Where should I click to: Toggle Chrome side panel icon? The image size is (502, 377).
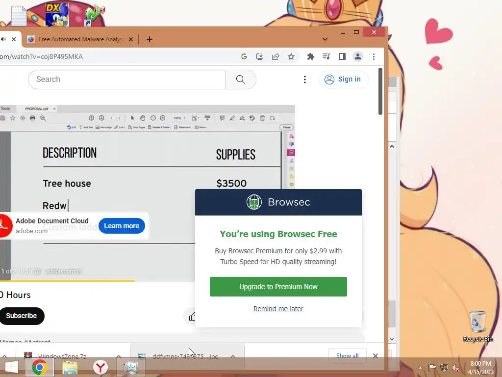pyautogui.click(x=342, y=57)
